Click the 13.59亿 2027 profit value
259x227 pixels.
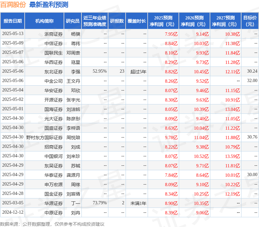232,157
